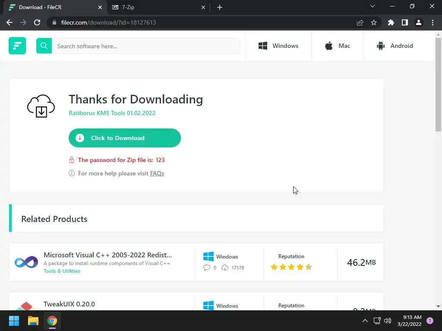Click the green search magnifier icon
The image size is (442, 331).
click(x=44, y=46)
